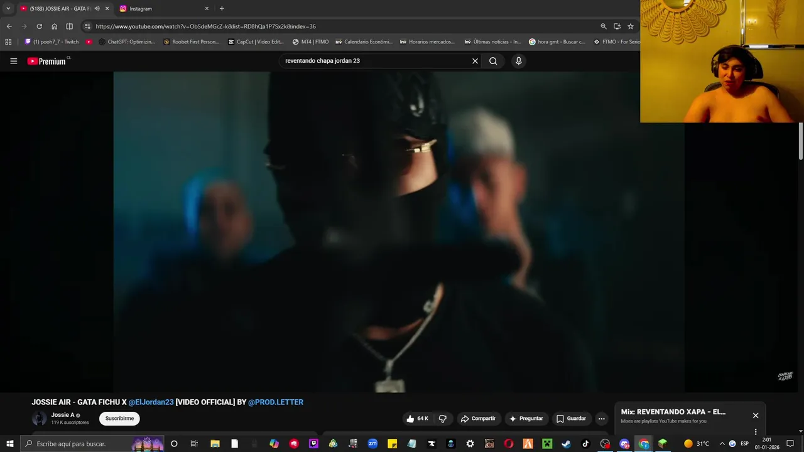
Task: Like the video (64 K)
Action: pos(417,419)
